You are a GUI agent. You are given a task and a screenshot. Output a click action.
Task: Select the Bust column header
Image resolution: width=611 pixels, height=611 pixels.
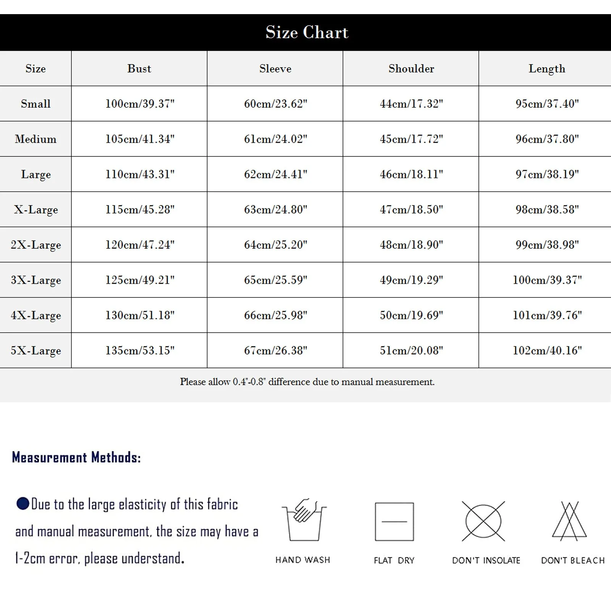tap(139, 69)
